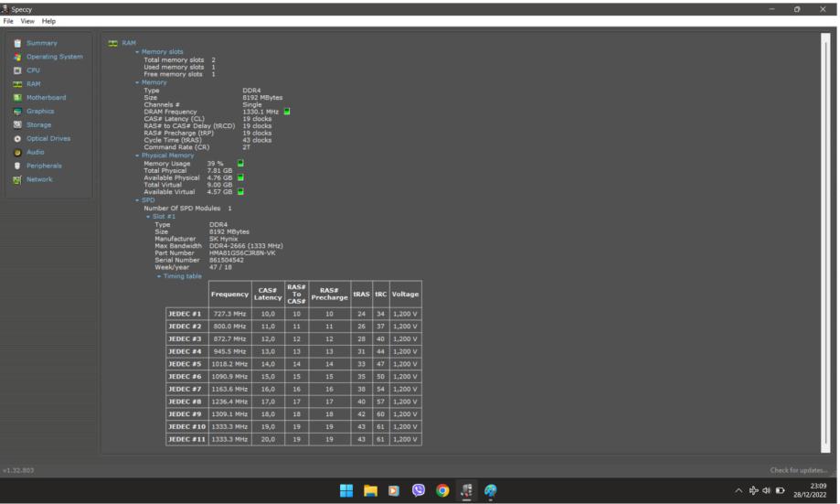Select the Peripherals label

coord(44,166)
